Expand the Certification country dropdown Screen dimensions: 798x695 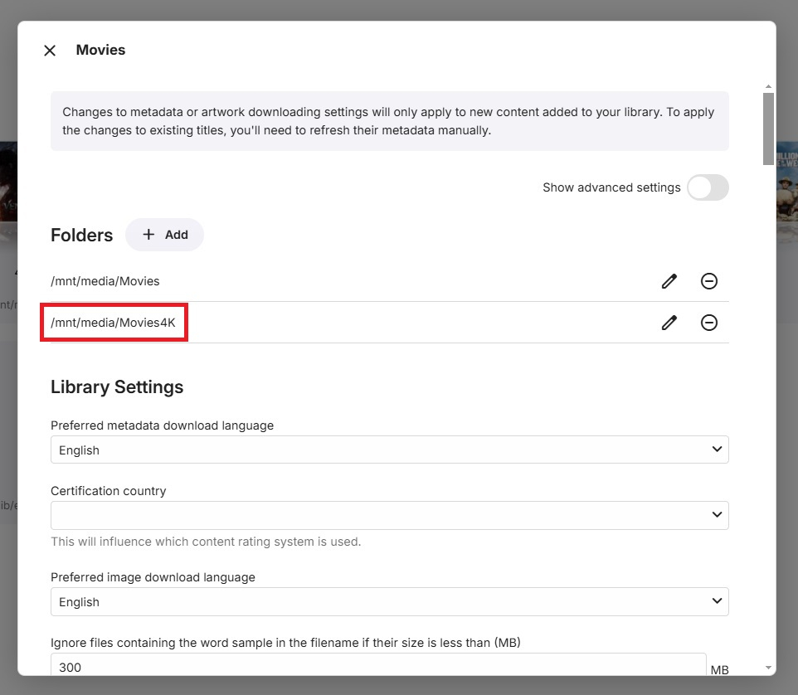(389, 515)
